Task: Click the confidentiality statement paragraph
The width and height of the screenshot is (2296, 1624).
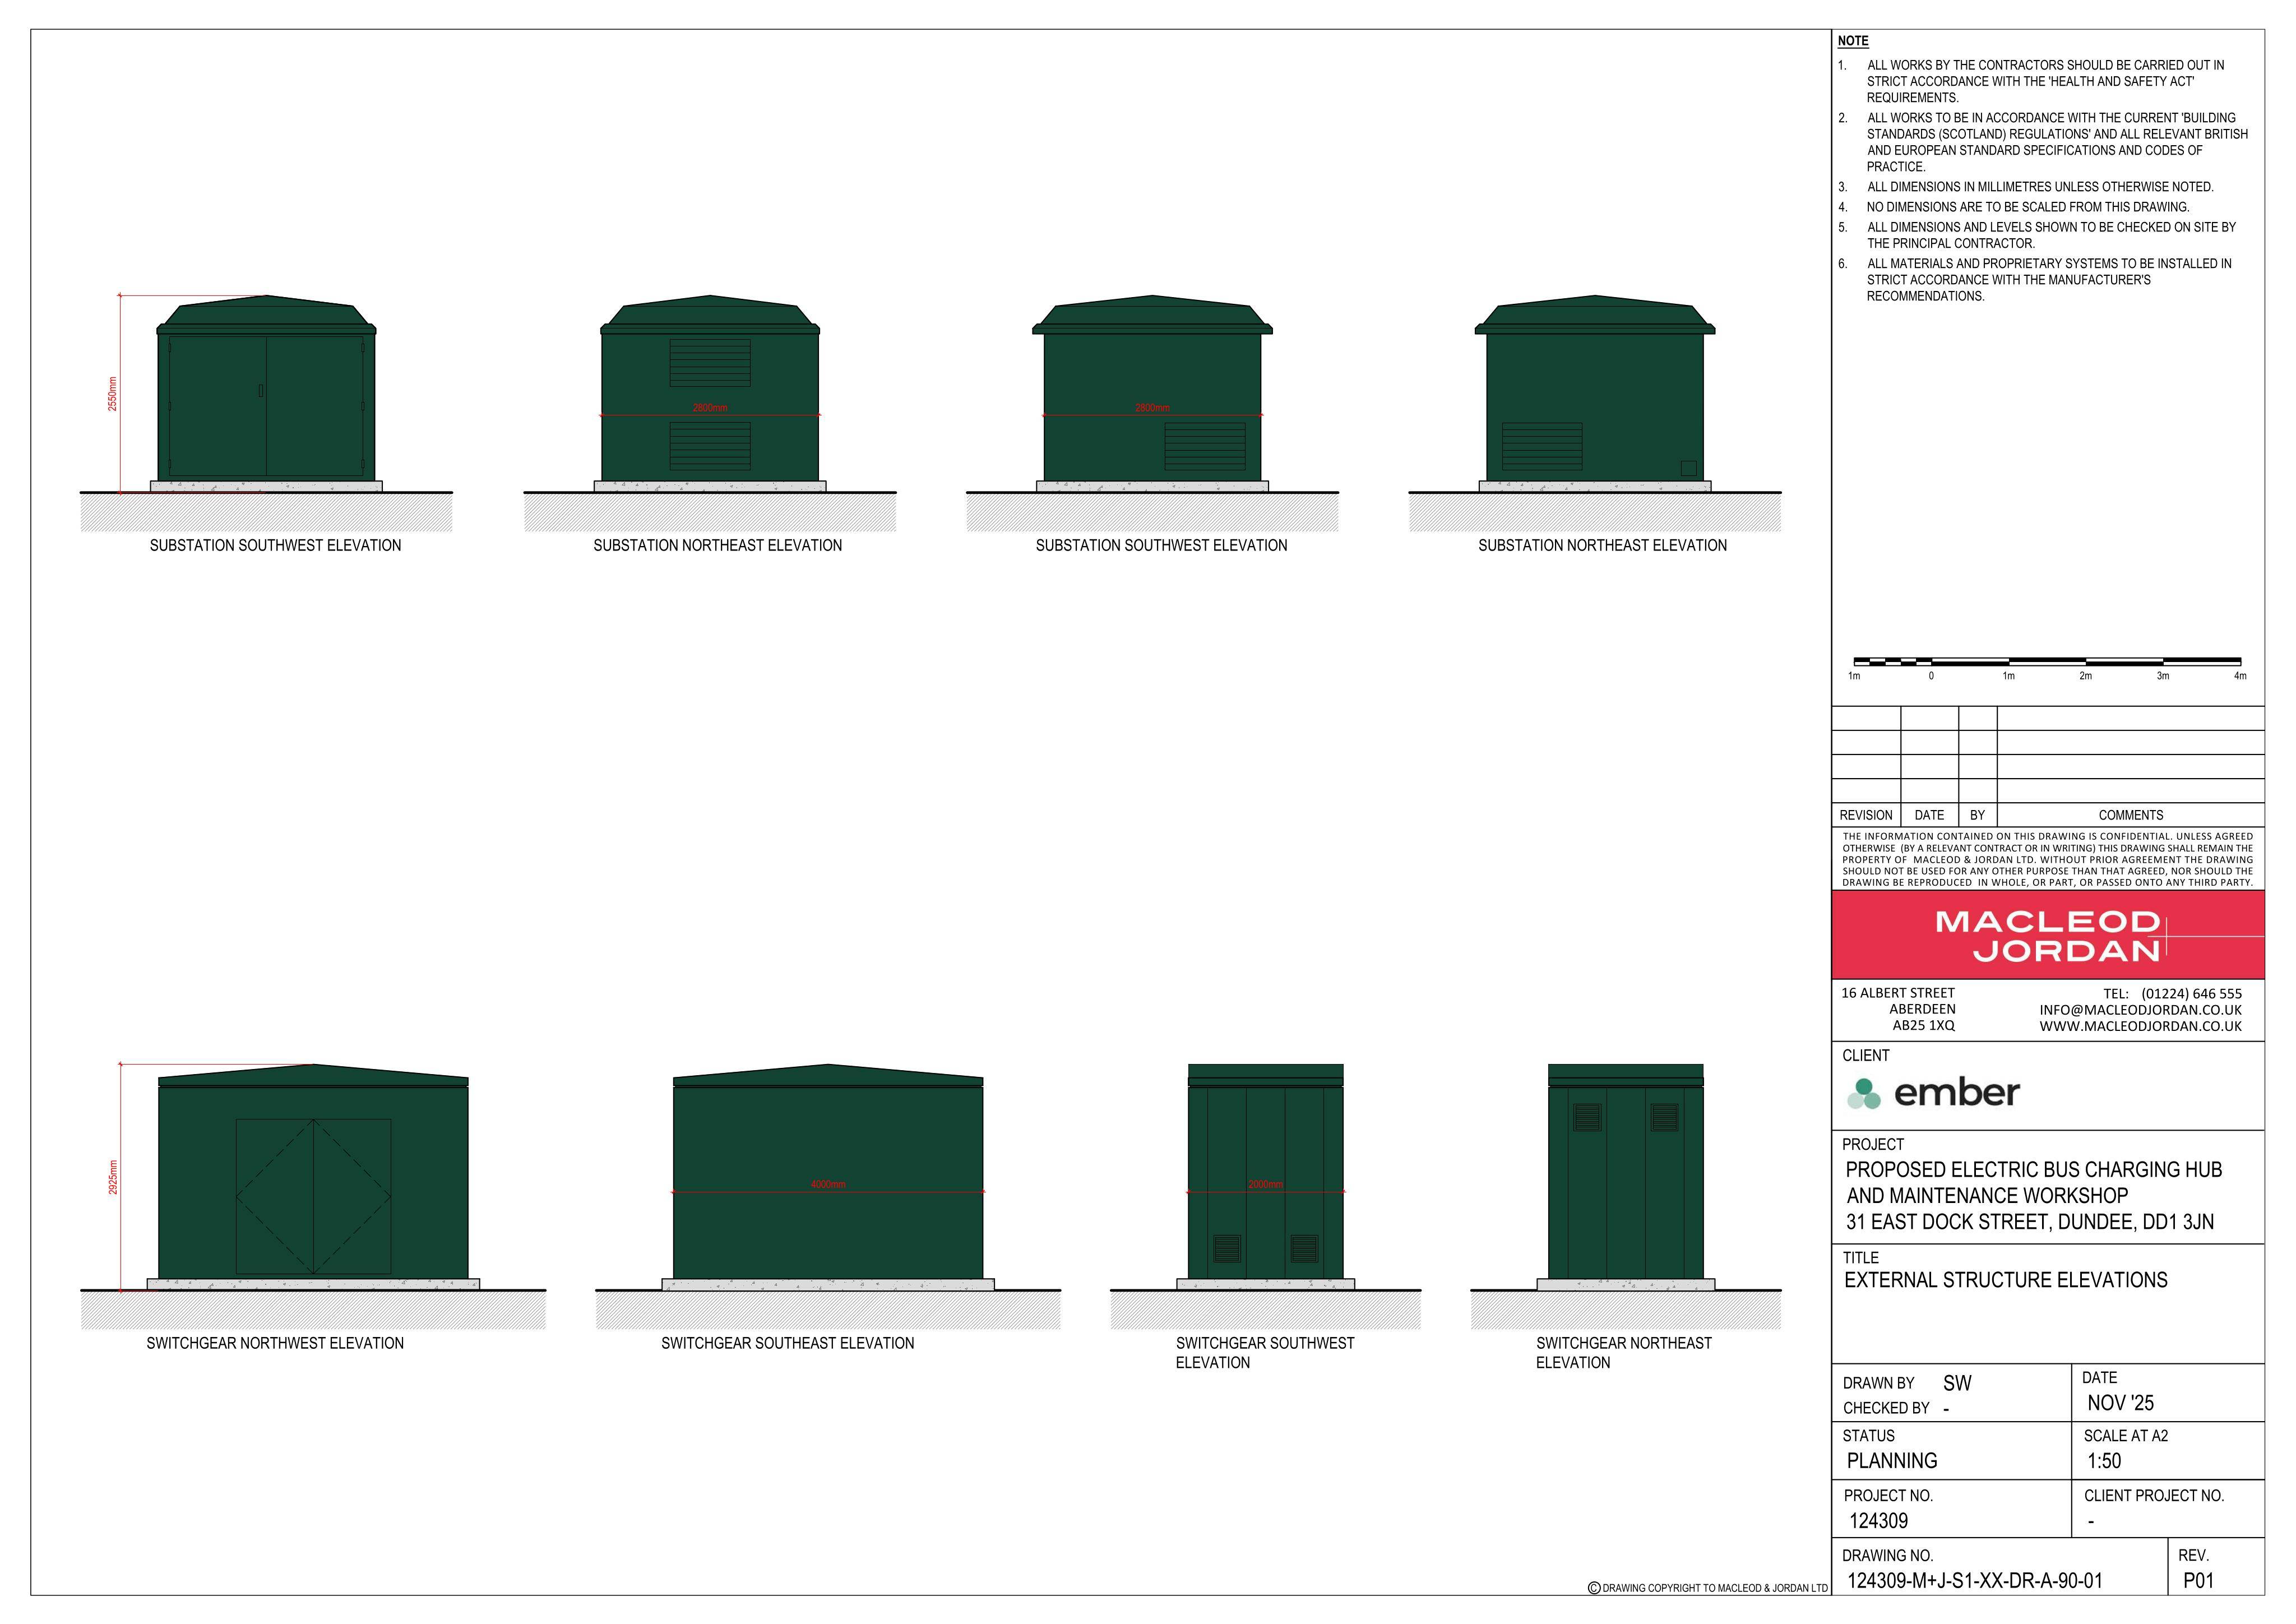Action: point(2048,859)
